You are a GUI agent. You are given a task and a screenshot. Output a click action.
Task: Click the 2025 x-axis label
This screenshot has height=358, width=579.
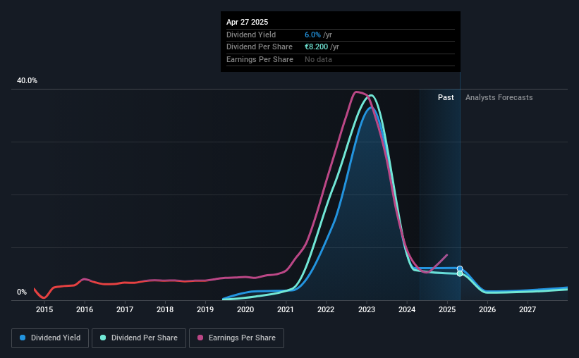pyautogui.click(x=447, y=309)
